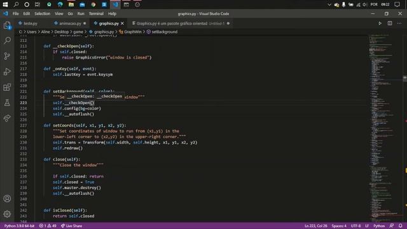
Task: Open the Help menu
Action: click(112, 13)
